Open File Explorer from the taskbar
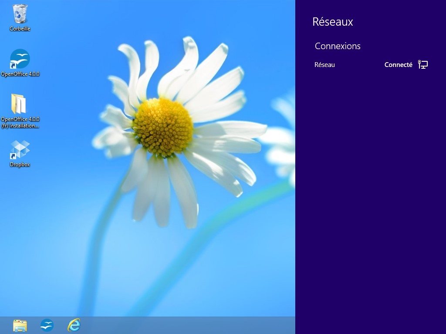The height and width of the screenshot is (334, 446). click(x=20, y=325)
